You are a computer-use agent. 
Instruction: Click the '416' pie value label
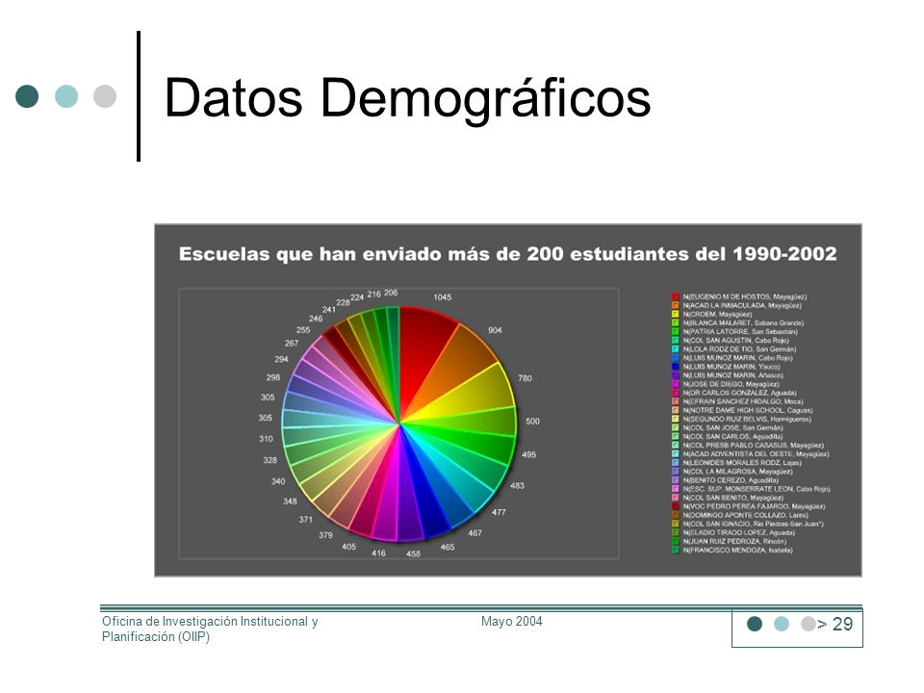click(379, 553)
